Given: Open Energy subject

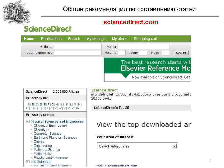Looking at the screenshot, I should (39, 142).
